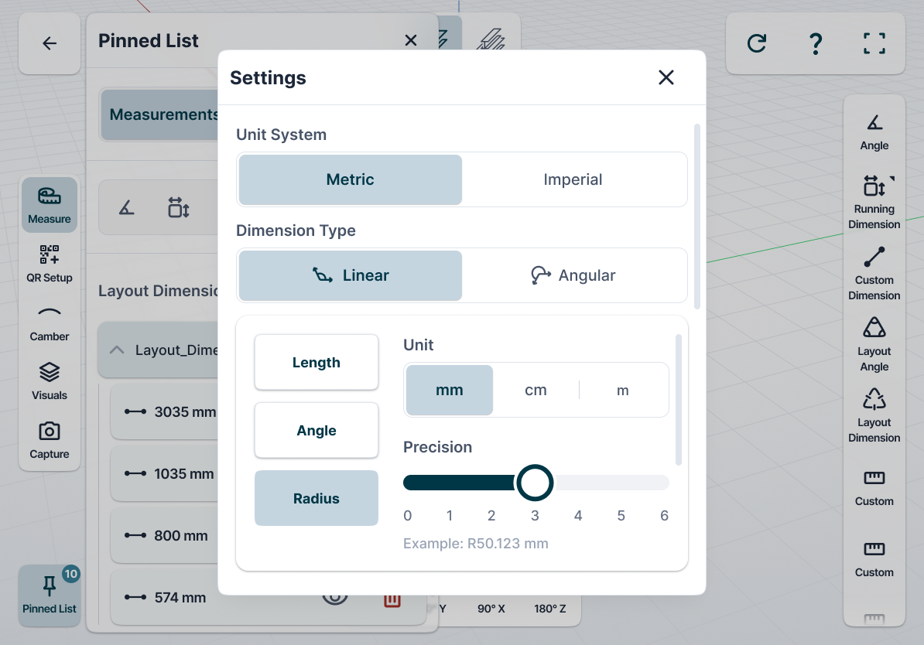Delete the 574 mm measurement with trash icon
The height and width of the screenshot is (645, 924).
[392, 599]
